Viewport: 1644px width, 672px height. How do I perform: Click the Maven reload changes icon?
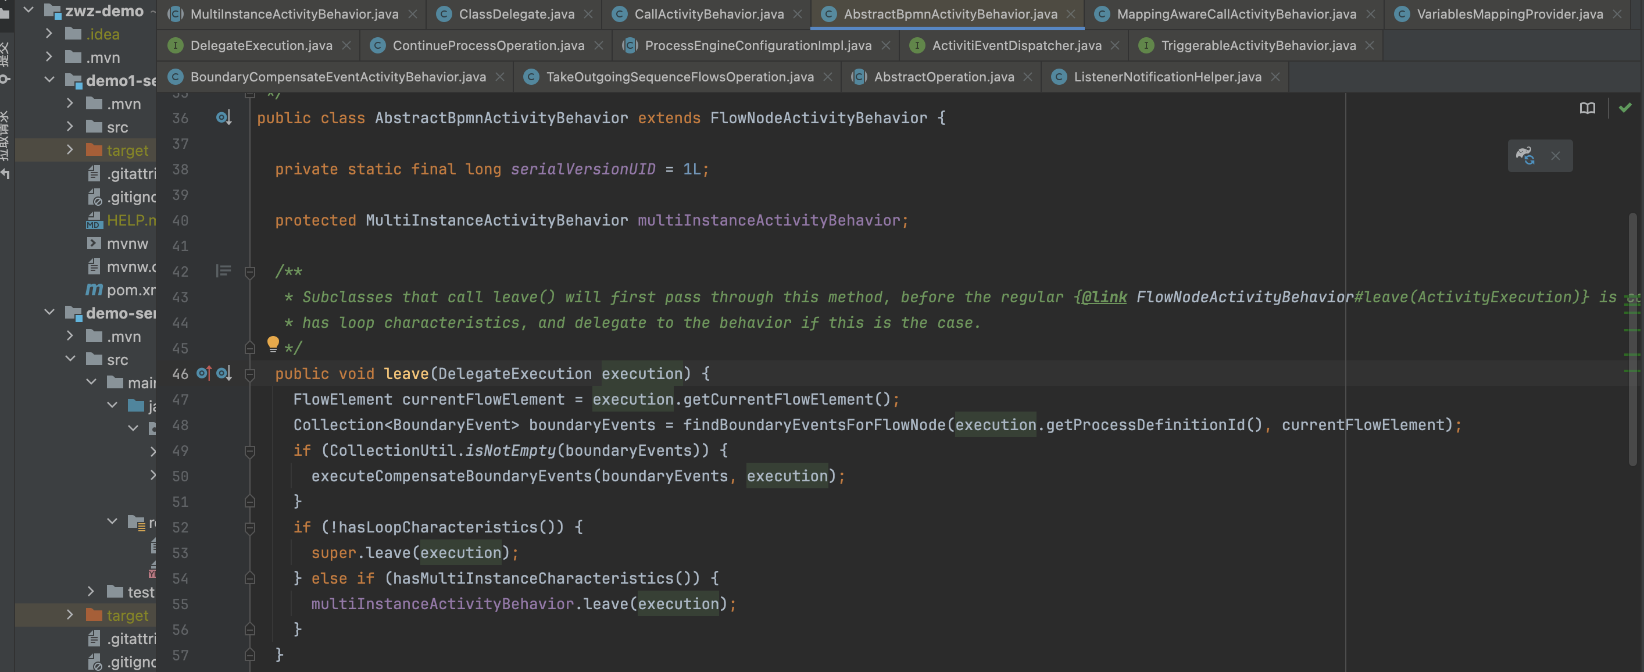(x=1525, y=156)
